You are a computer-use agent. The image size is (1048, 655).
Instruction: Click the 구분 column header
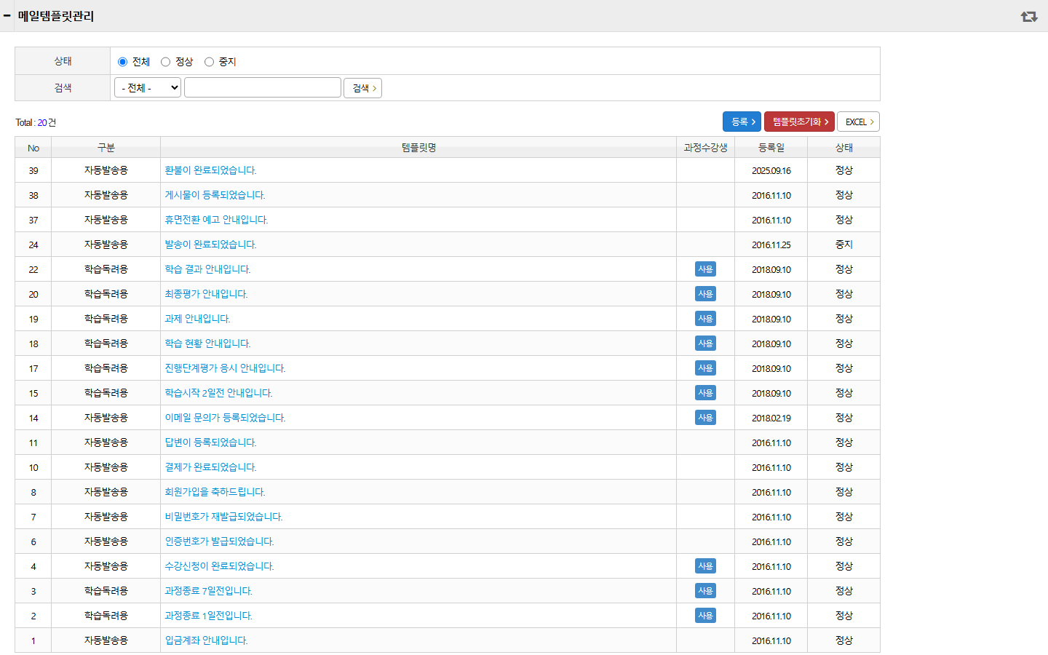point(106,148)
